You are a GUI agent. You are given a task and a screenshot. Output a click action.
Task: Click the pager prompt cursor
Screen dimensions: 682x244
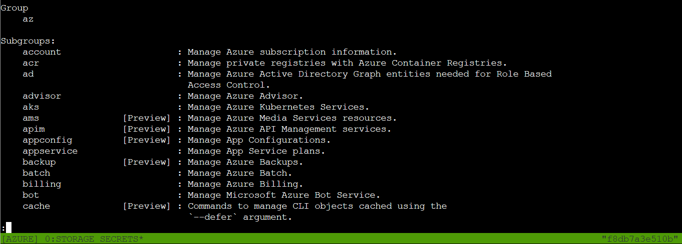point(8,227)
